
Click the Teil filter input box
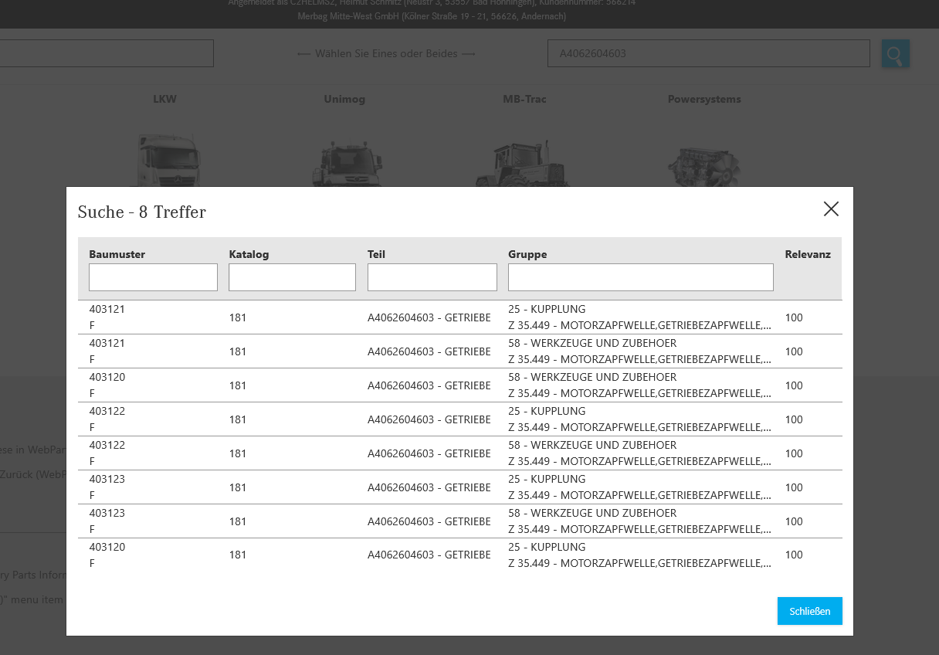coord(432,277)
